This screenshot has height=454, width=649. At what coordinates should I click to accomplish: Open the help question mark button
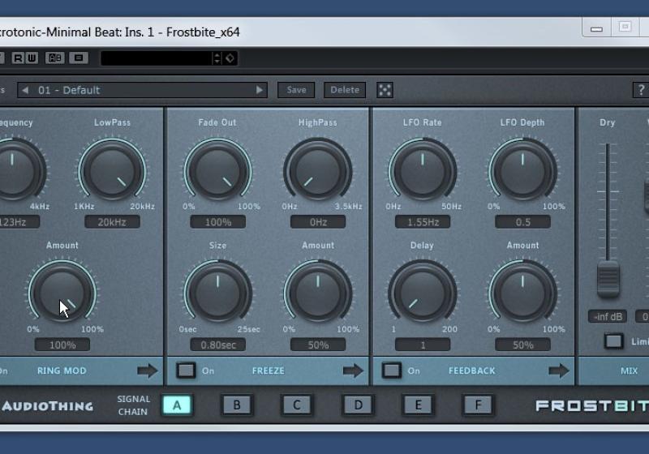pos(640,90)
